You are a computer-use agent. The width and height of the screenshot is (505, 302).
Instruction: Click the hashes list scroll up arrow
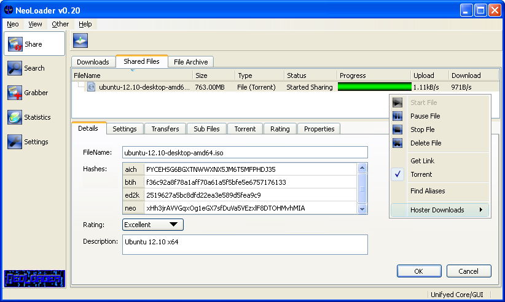point(362,168)
